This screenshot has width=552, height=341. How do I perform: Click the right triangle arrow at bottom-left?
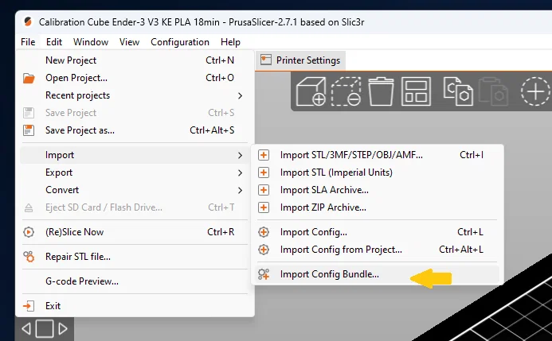point(63,329)
